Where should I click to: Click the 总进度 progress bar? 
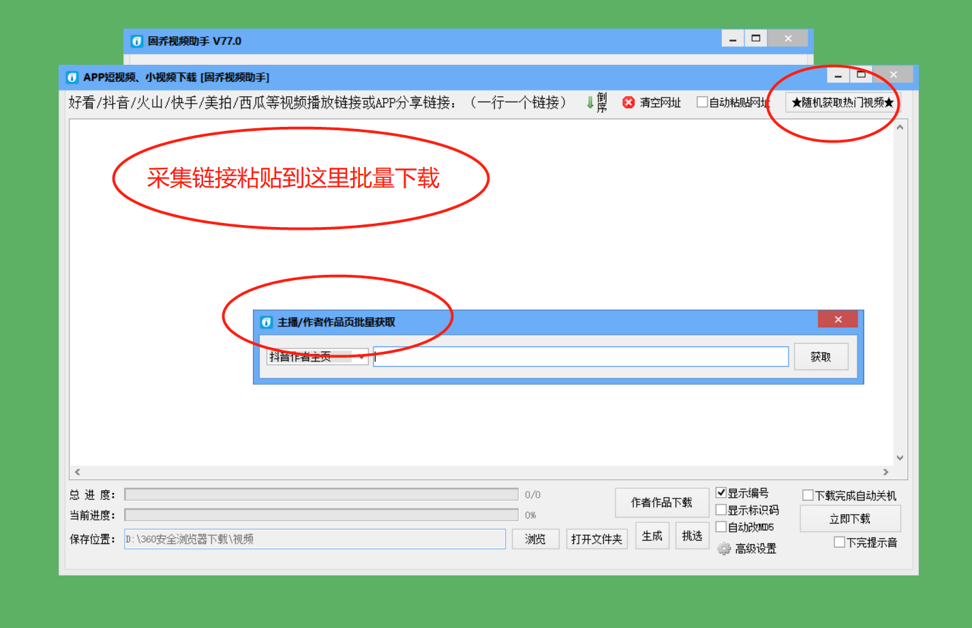point(322,495)
